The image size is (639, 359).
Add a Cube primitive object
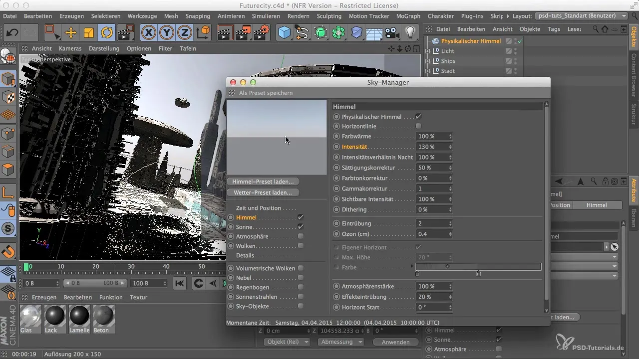[284, 33]
